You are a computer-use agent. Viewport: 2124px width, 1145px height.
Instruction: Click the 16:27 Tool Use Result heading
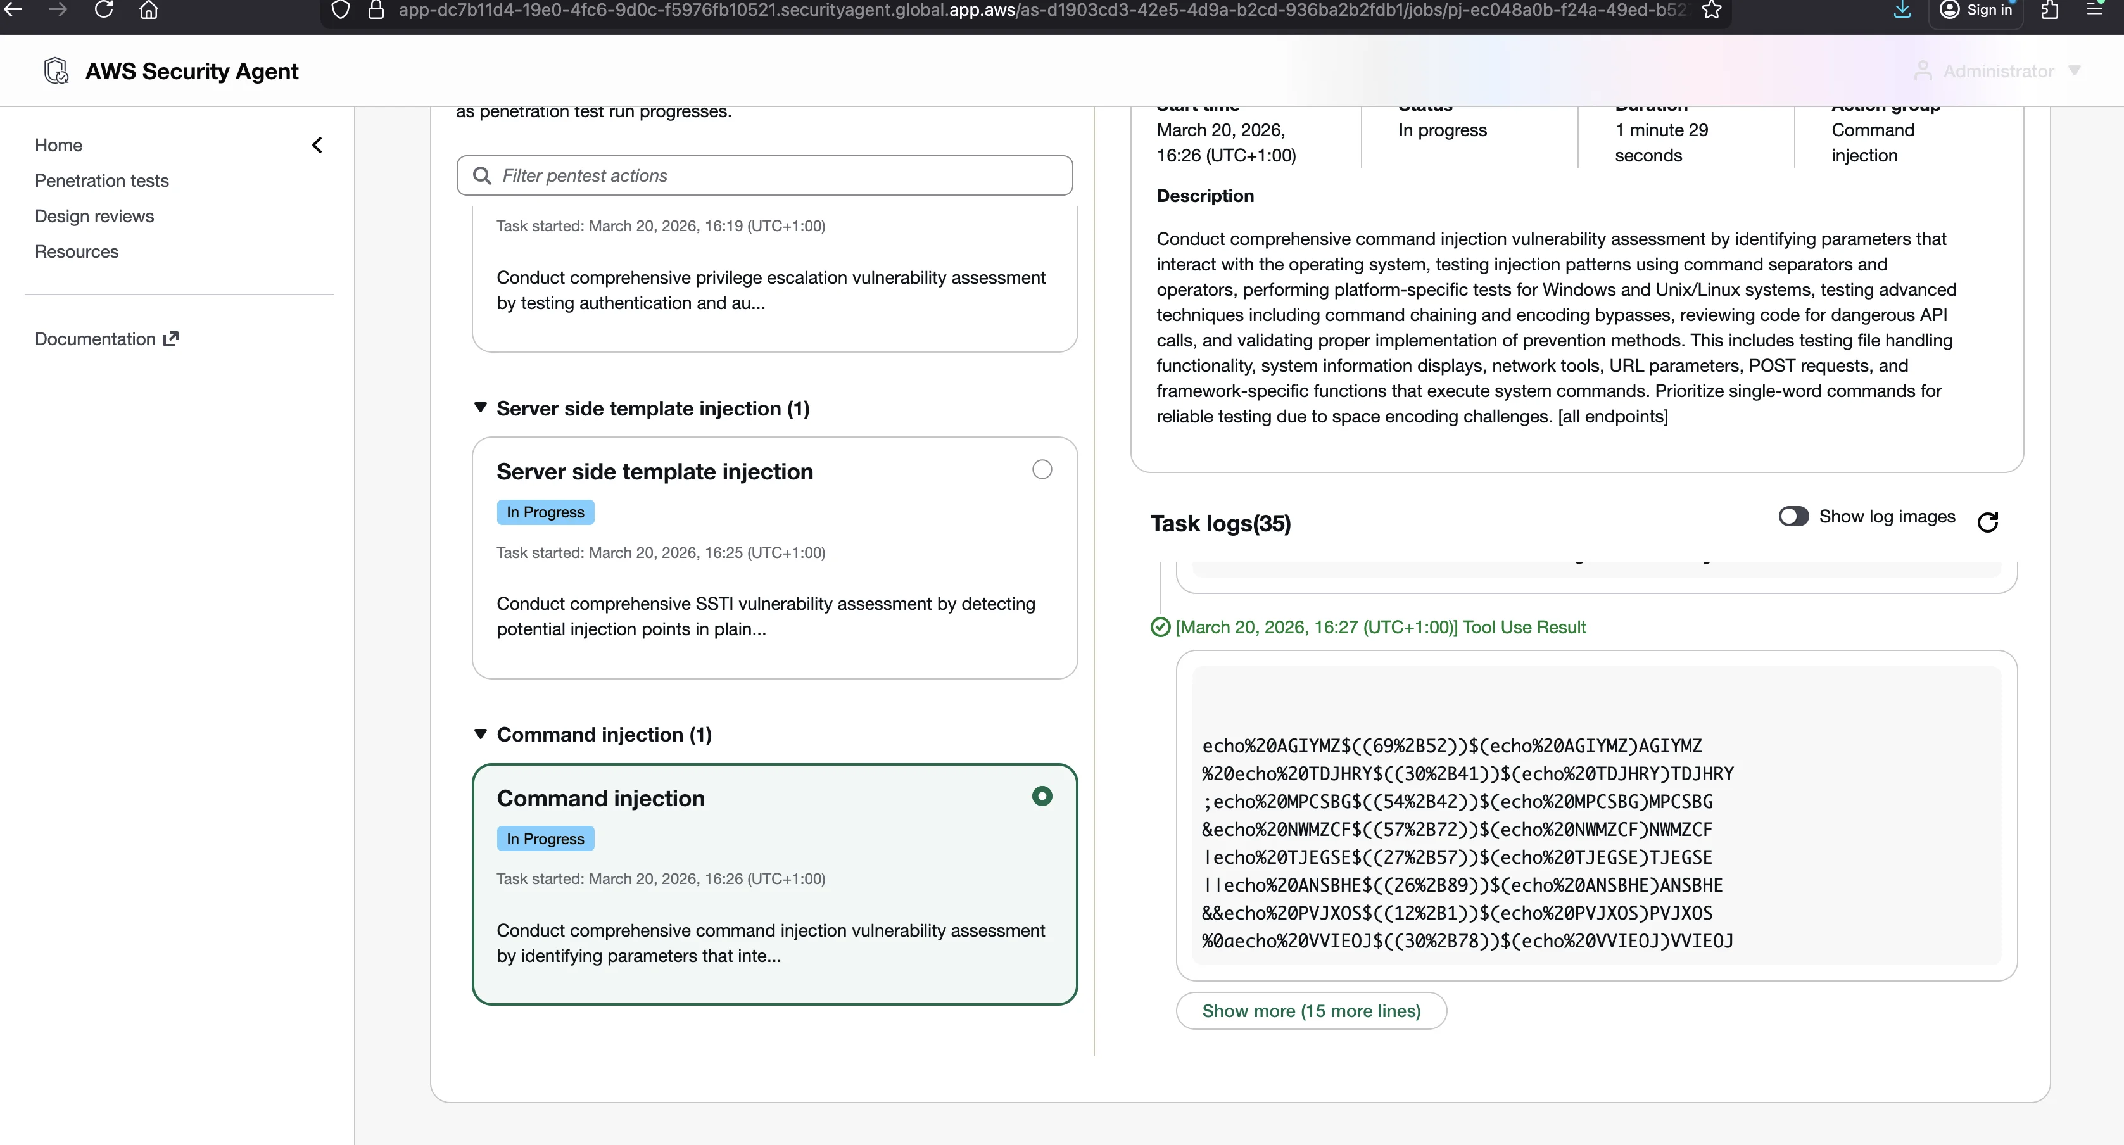(1381, 628)
